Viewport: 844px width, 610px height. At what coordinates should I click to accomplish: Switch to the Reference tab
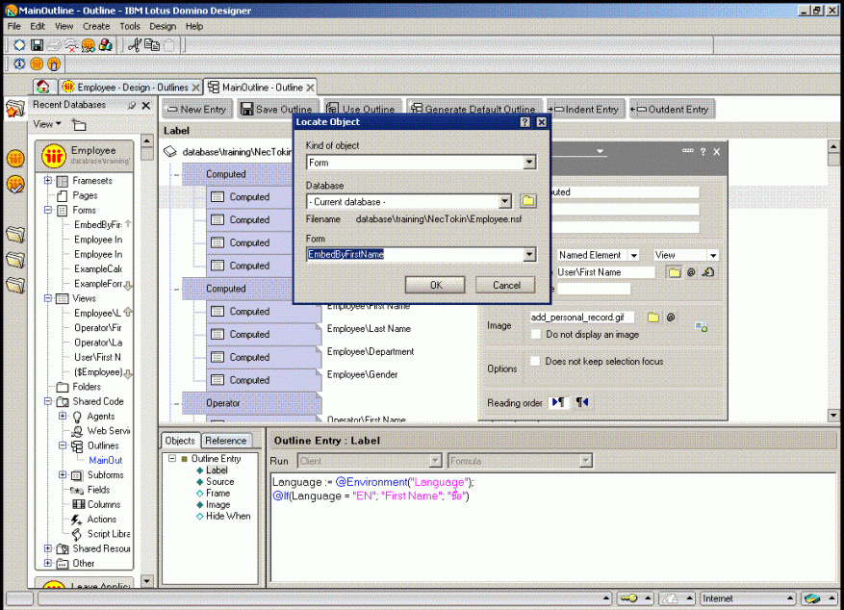(x=225, y=441)
